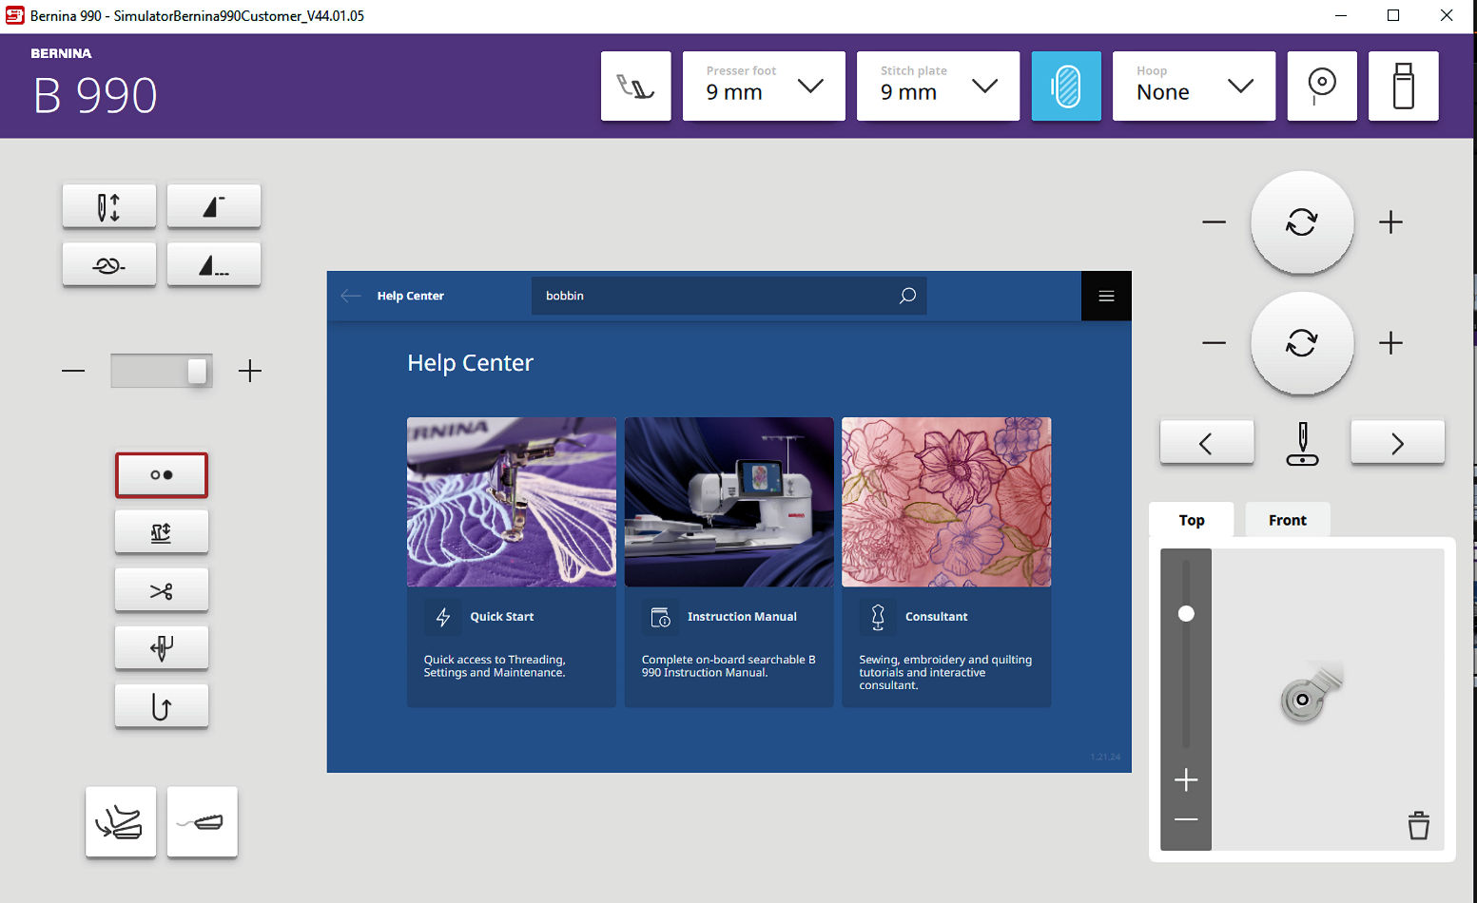Click the foot control back-kick icon

click(121, 822)
